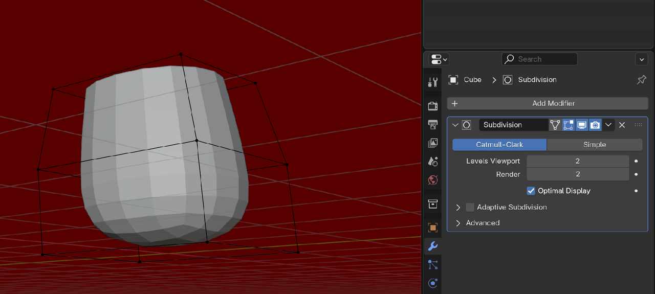Select Catmull-Clark subdivision type
The image size is (655, 294).
(499, 145)
